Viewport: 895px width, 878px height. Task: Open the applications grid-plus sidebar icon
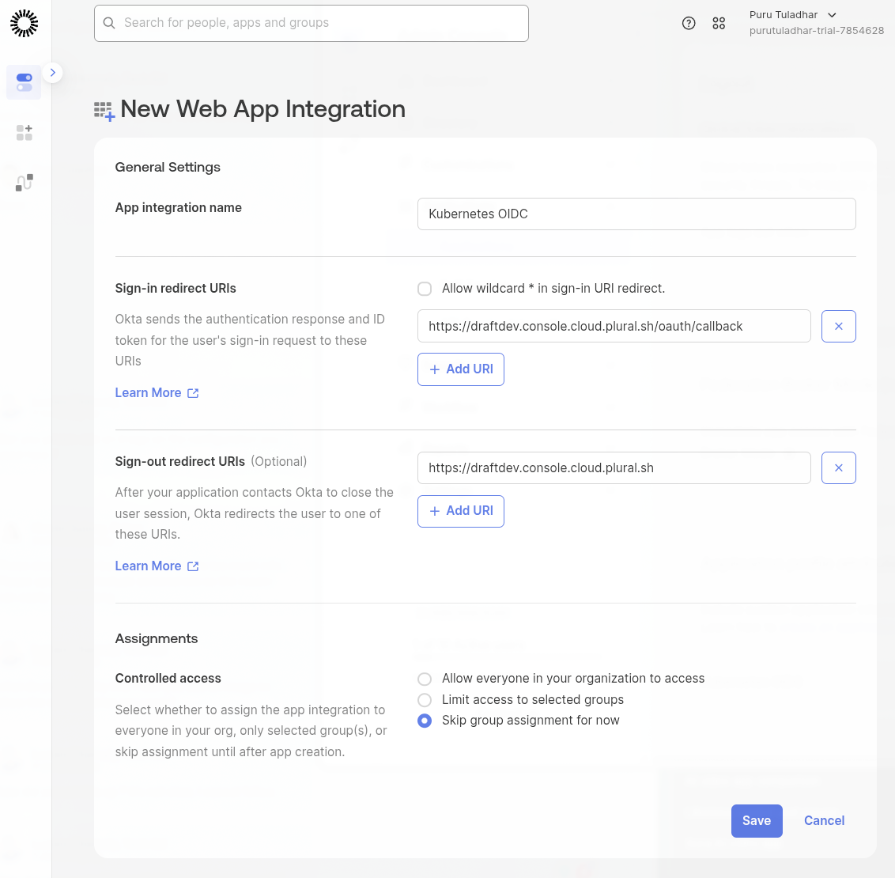coord(24,133)
